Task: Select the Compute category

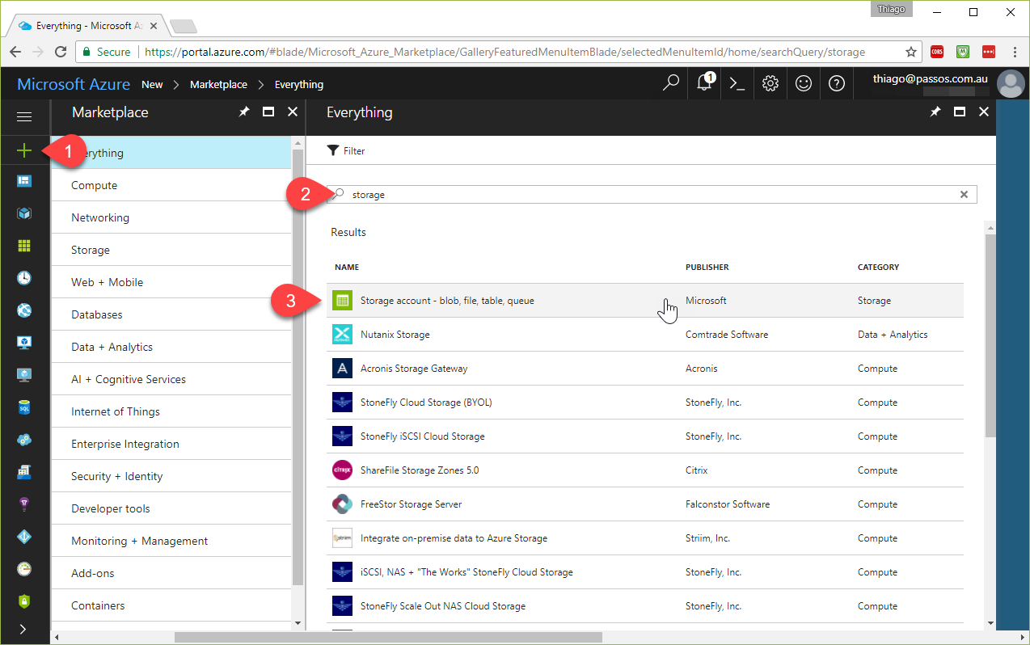Action: tap(171, 185)
